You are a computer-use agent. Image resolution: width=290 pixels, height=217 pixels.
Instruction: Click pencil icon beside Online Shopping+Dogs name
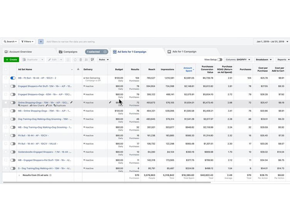71,102
